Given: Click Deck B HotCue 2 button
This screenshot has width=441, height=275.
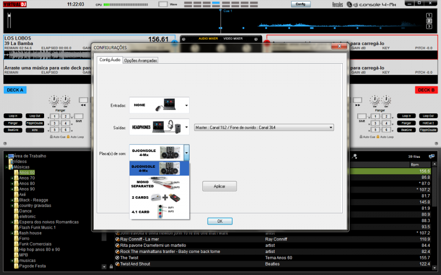Looking at the screenshot, I should tap(428, 123).
